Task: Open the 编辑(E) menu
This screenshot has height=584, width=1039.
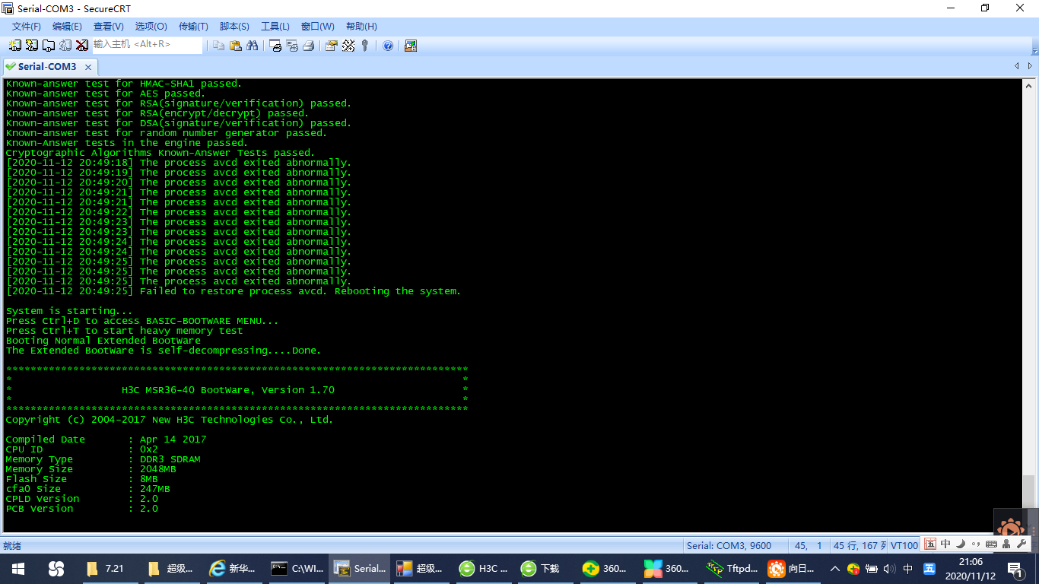Action: tap(67, 27)
